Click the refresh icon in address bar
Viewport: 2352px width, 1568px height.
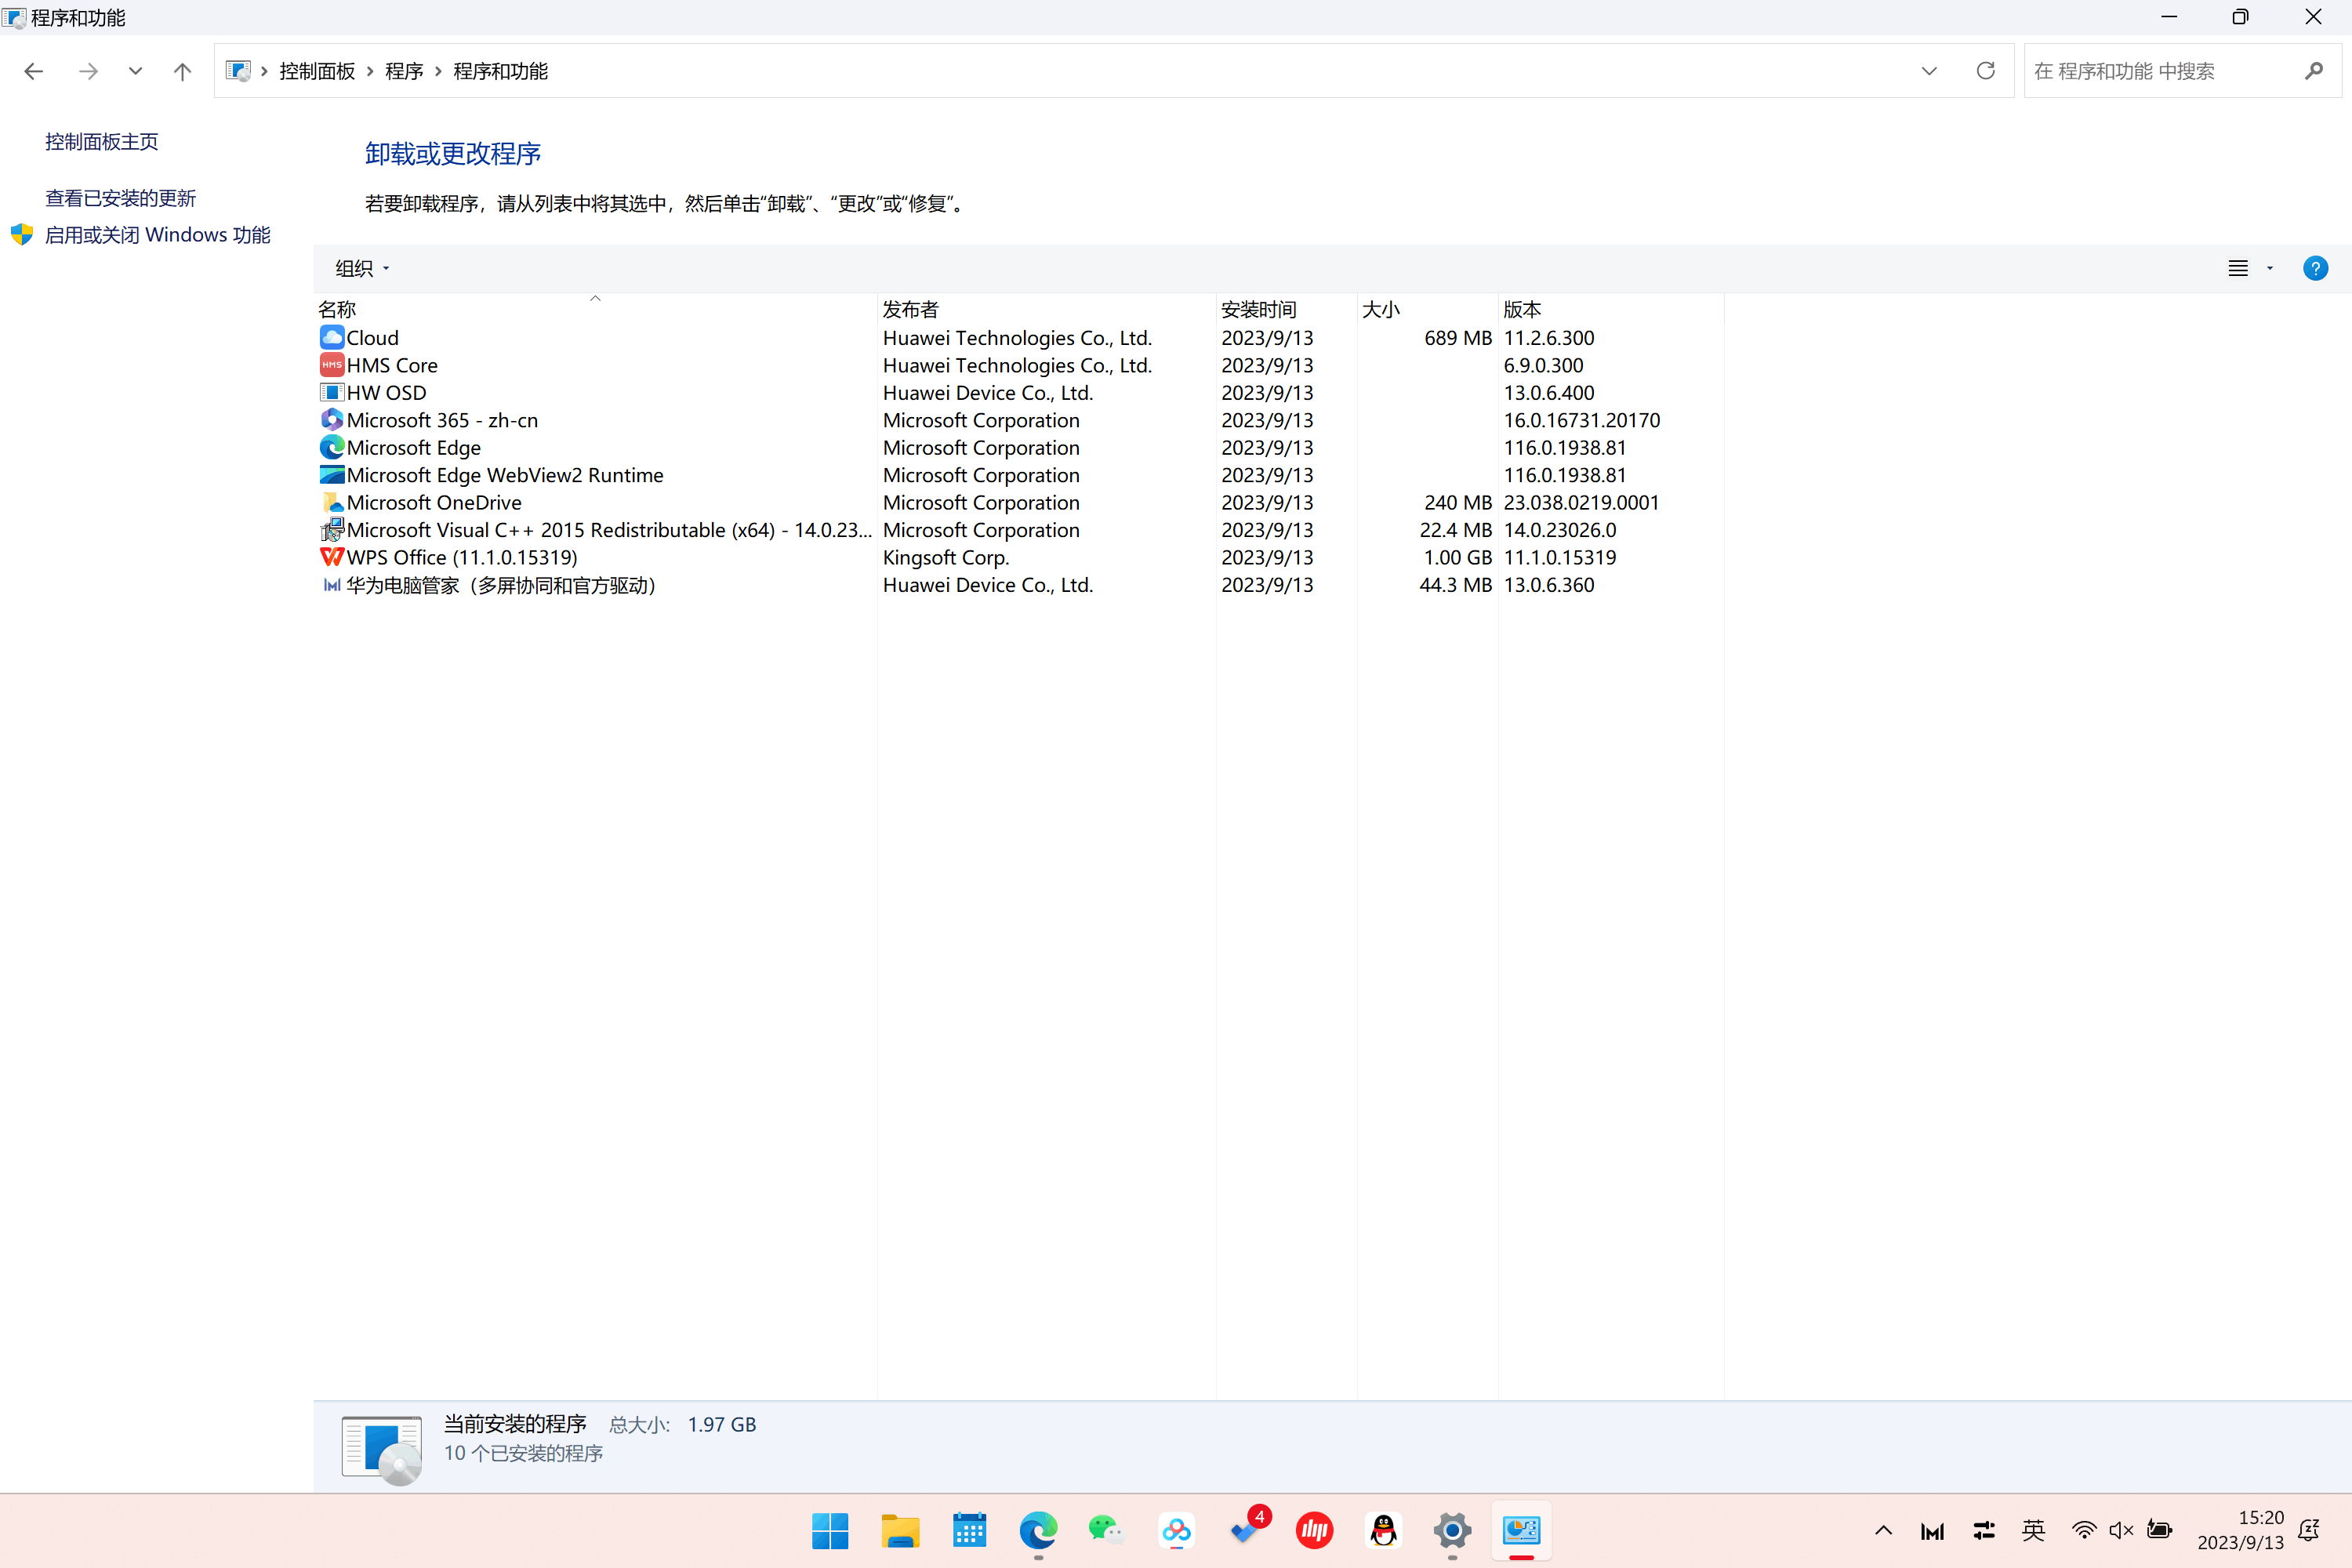[1985, 71]
